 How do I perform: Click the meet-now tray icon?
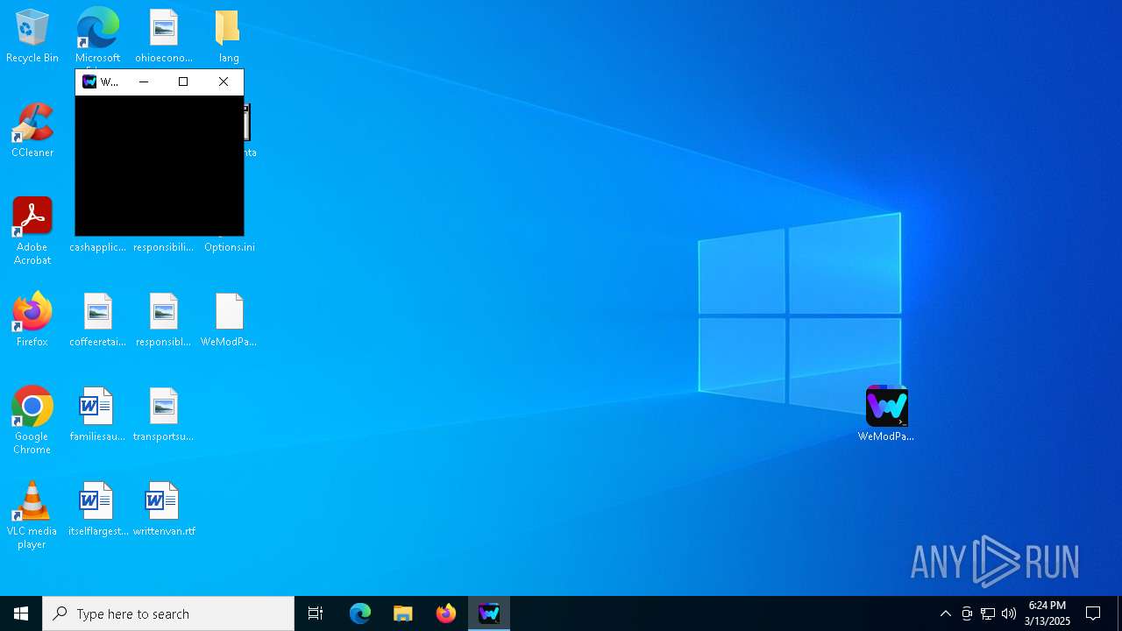point(967,613)
